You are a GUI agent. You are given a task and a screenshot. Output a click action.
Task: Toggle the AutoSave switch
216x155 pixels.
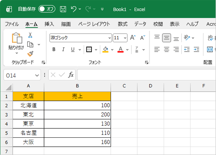(47, 9)
